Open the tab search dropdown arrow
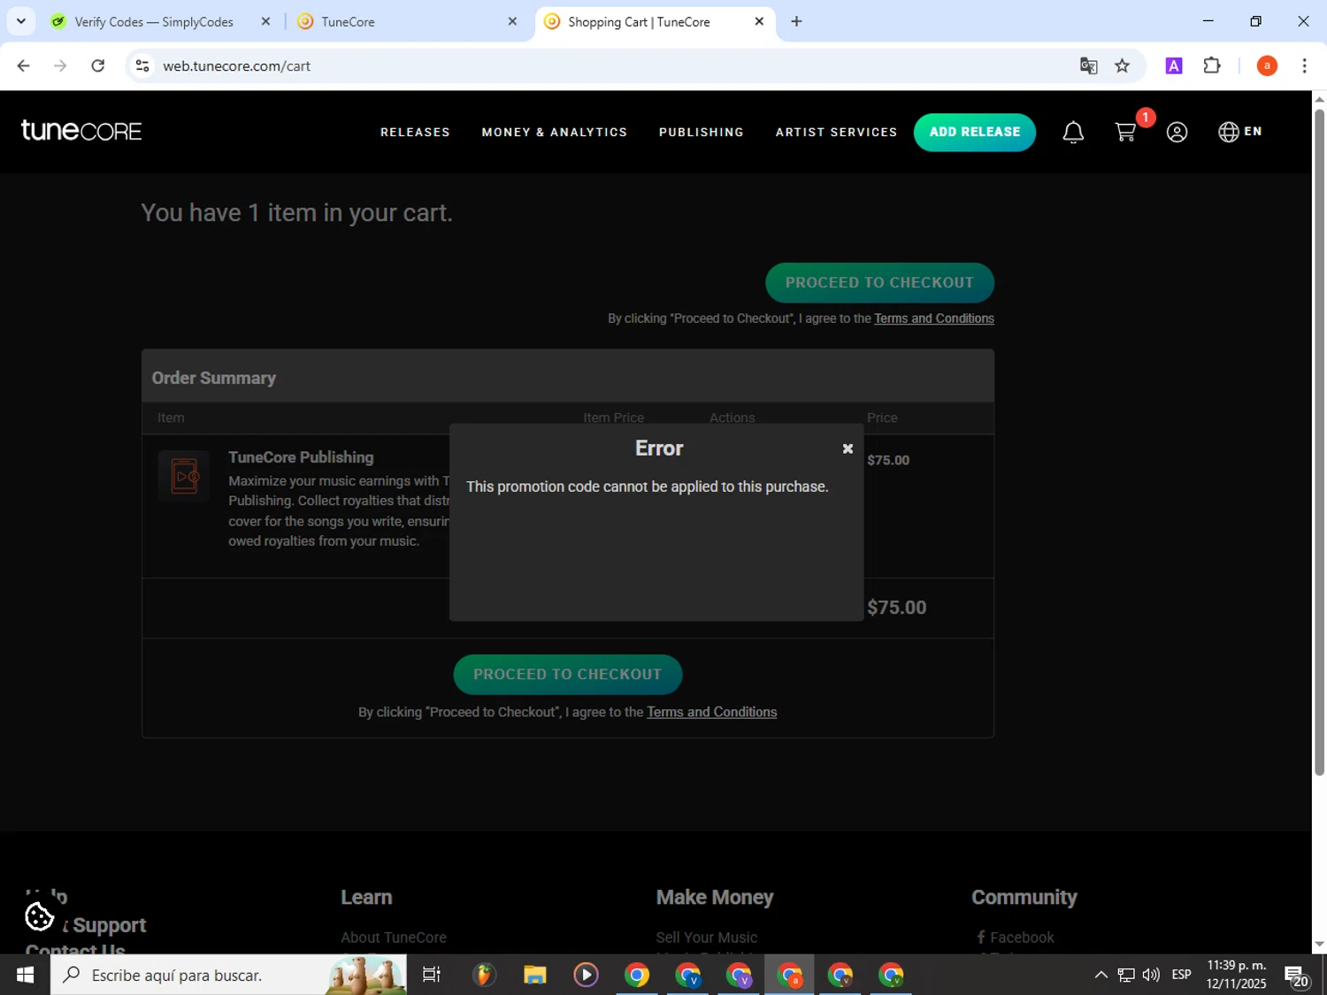 [21, 21]
